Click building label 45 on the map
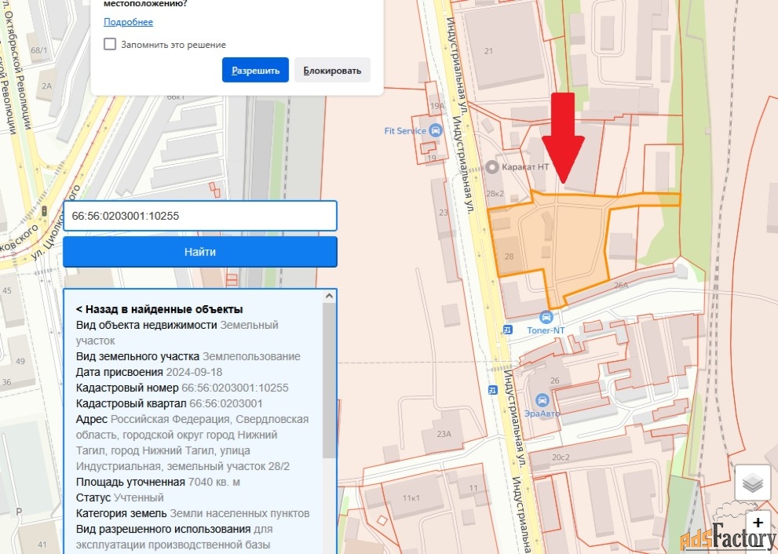The height and width of the screenshot is (554, 778). coord(7,290)
